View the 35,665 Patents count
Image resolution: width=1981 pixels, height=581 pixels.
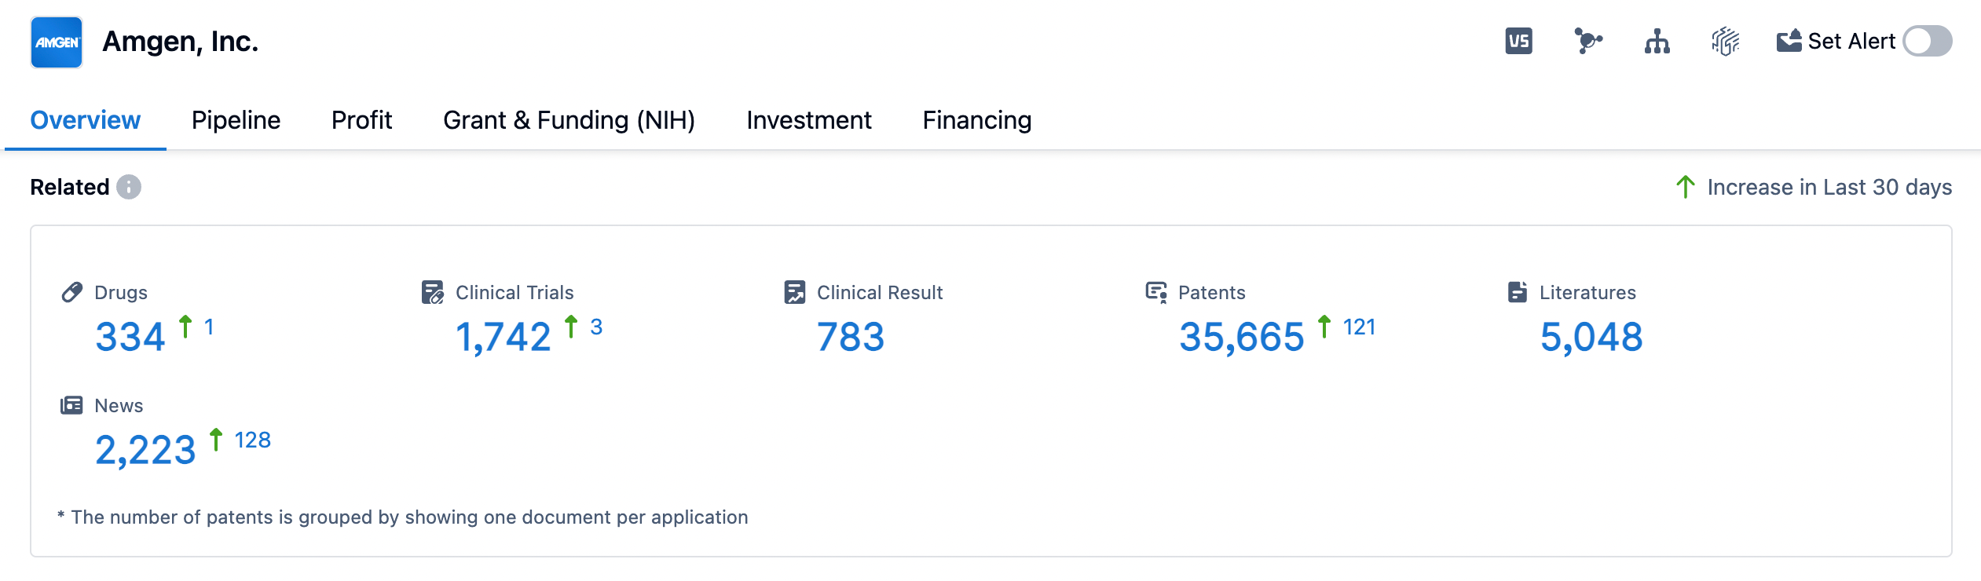coord(1241,337)
